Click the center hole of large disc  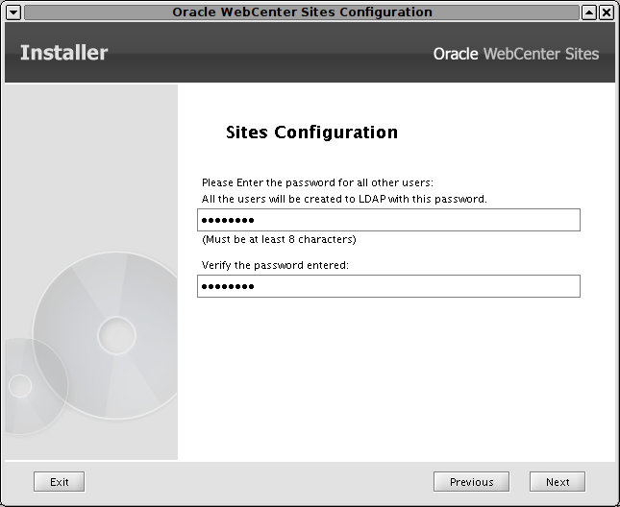click(116, 336)
